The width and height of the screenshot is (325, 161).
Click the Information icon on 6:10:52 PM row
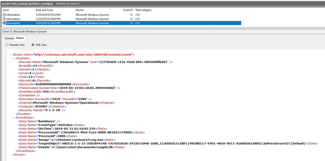[4, 15]
